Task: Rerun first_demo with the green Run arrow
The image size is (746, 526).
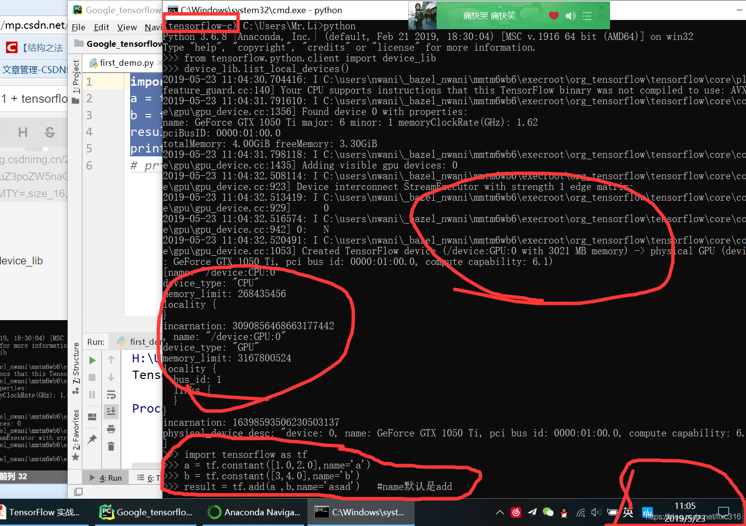Action: 92,360
